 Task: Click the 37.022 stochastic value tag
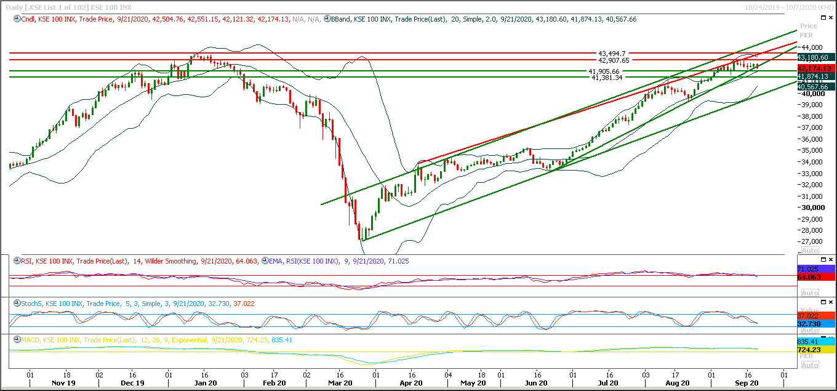coord(815,316)
